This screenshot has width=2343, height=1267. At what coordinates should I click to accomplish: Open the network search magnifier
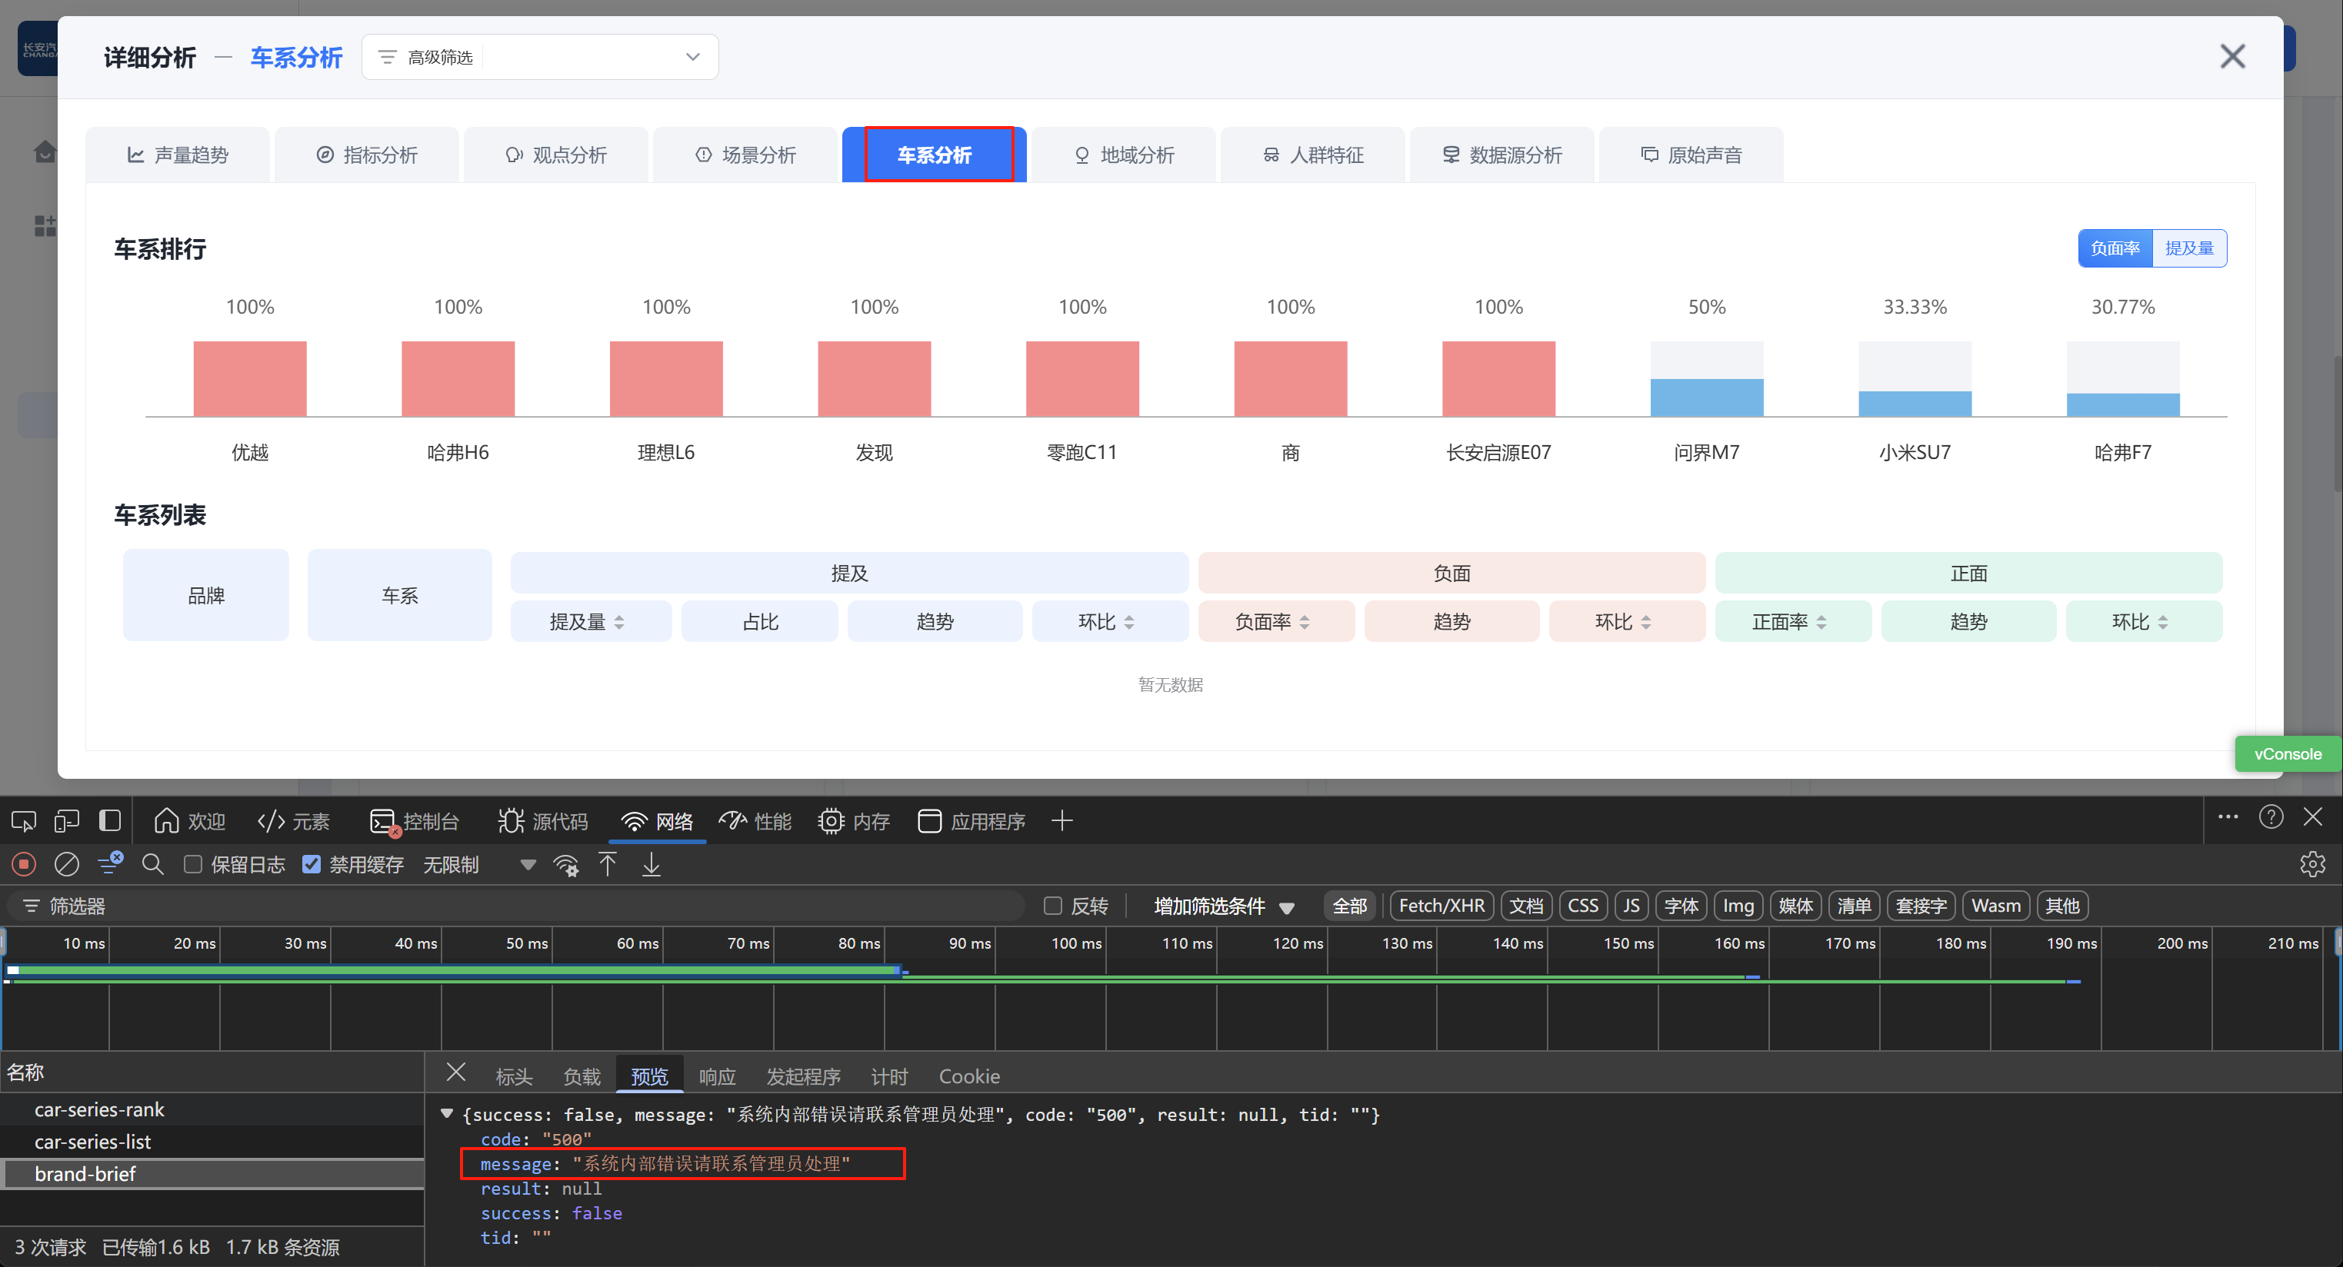click(153, 864)
